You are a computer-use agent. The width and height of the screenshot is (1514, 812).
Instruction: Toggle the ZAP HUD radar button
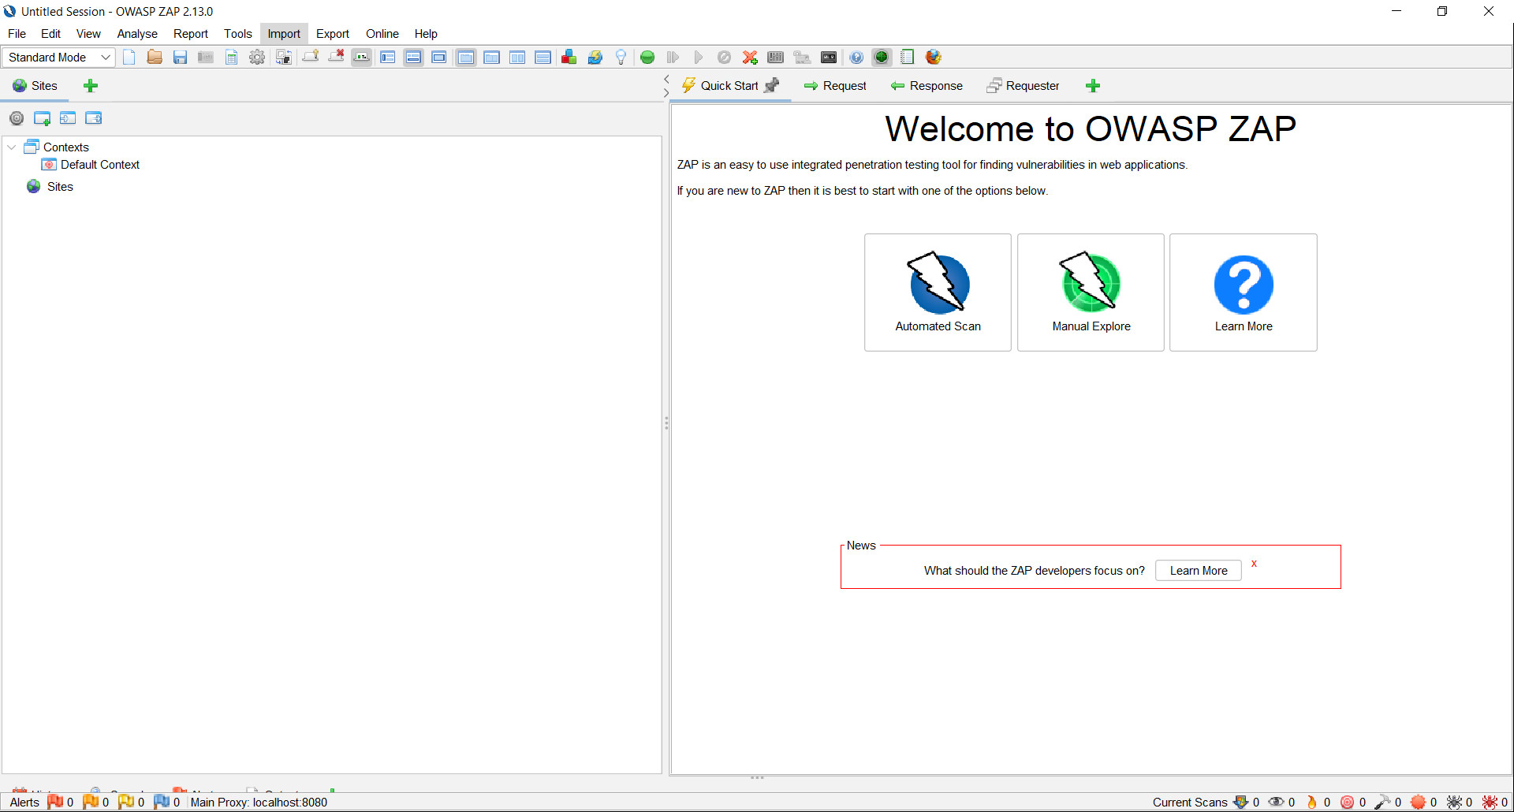click(882, 57)
